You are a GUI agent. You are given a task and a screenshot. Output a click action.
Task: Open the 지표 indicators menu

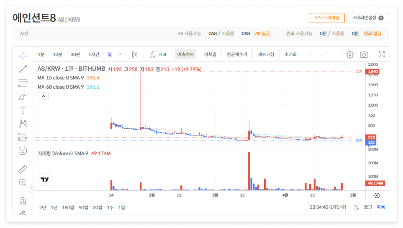(x=158, y=54)
